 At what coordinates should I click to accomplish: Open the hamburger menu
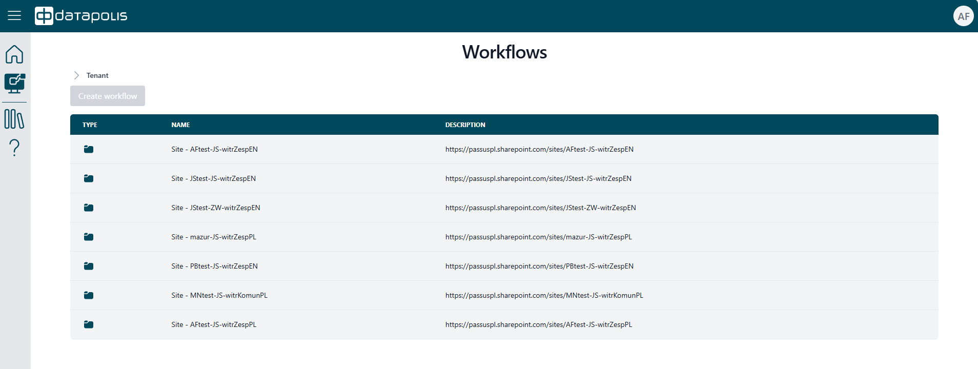pyautogui.click(x=14, y=16)
